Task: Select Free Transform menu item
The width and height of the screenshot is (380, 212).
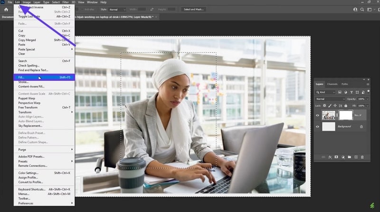Action: pos(44,107)
